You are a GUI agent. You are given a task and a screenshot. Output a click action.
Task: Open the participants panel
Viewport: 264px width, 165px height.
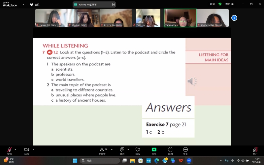102,150
